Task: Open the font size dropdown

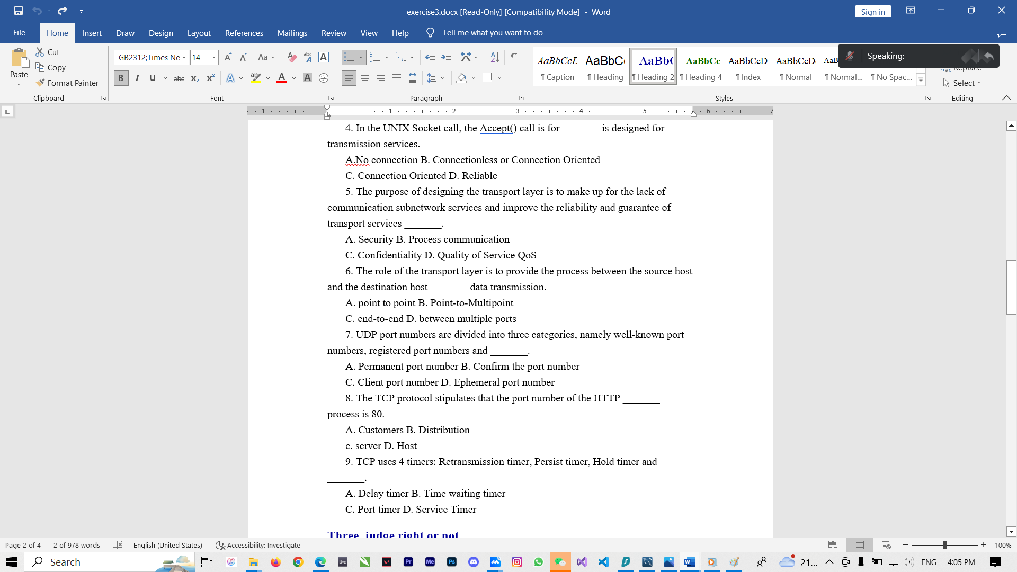Action: click(x=214, y=58)
